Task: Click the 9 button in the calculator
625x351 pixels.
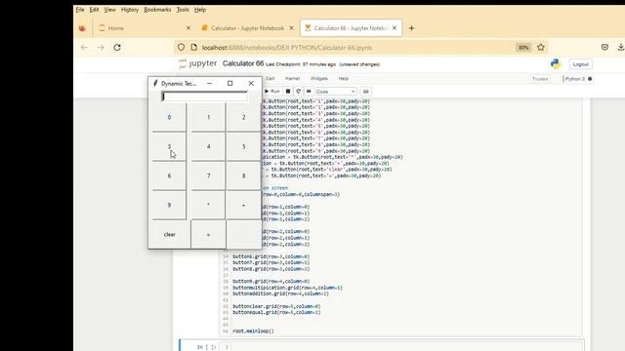Action: pyautogui.click(x=169, y=206)
